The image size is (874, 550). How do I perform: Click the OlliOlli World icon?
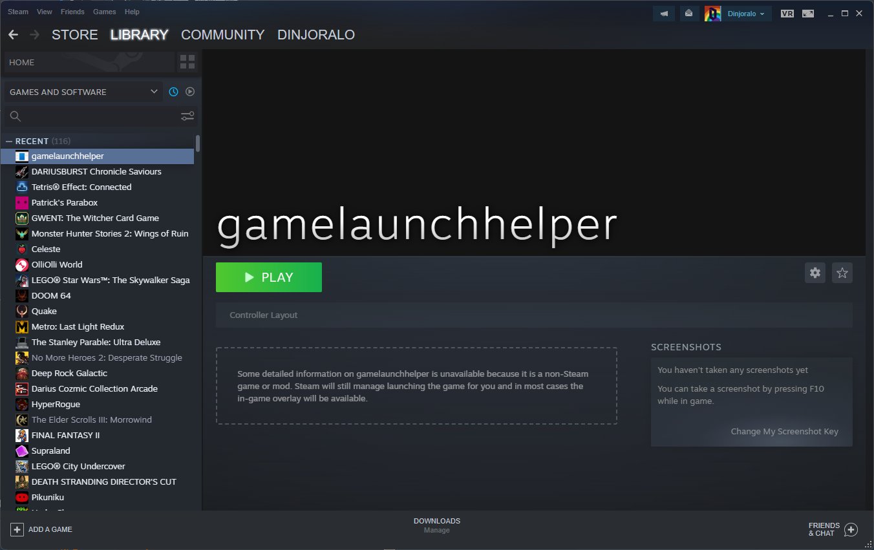point(22,265)
